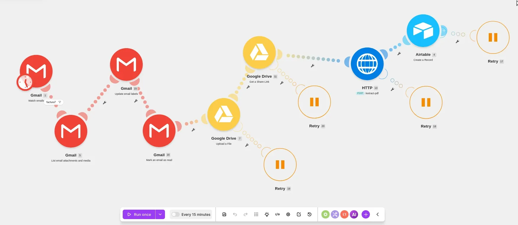Open the HTTP POST /extract-pdf module
518x225 pixels.
pyautogui.click(x=367, y=64)
